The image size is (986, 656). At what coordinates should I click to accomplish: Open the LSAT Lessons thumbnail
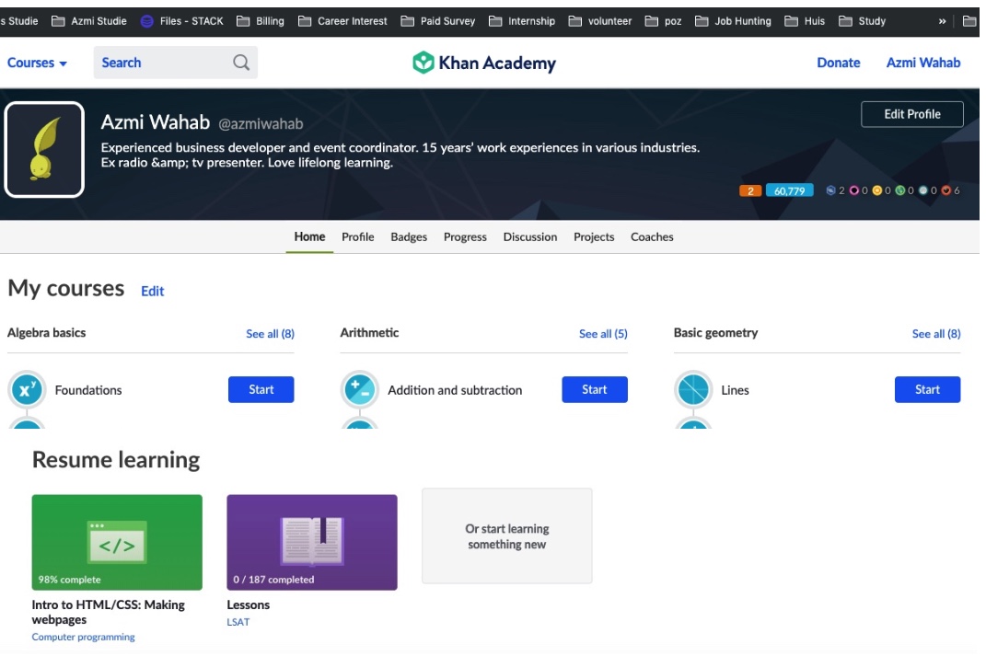pyautogui.click(x=312, y=542)
